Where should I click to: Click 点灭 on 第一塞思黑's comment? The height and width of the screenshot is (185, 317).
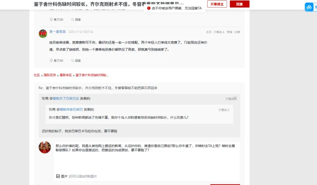208,32
